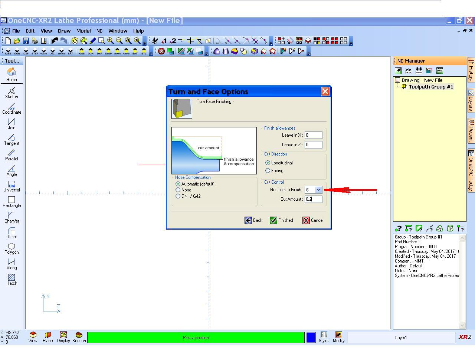
Task: Click the blue color swatch in status bar
Action: point(311,337)
